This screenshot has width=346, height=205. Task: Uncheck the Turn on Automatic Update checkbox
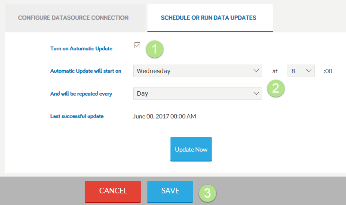(137, 45)
